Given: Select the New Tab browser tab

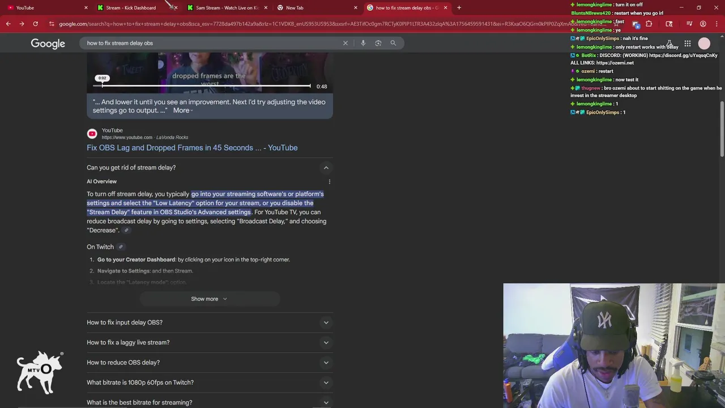Looking at the screenshot, I should pyautogui.click(x=295, y=8).
